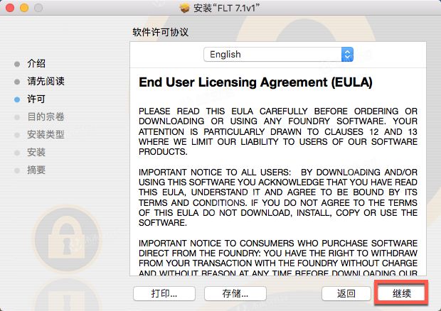The width and height of the screenshot is (441, 311).
Task: Minimize the installer with the yellow button
Action: pos(24,8)
